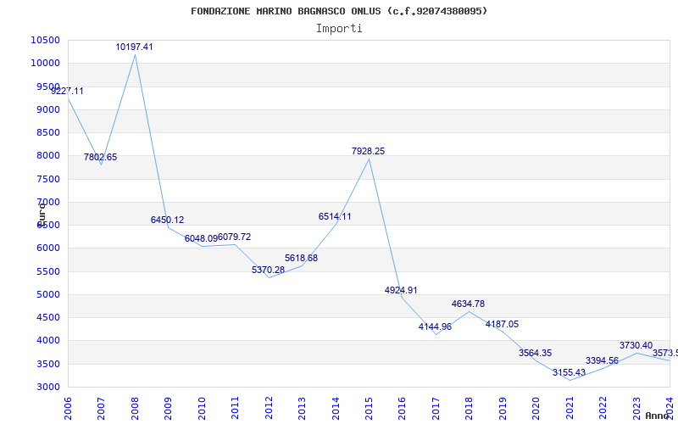Click the y-axis value 9000
678x424 pixels.
point(47,109)
